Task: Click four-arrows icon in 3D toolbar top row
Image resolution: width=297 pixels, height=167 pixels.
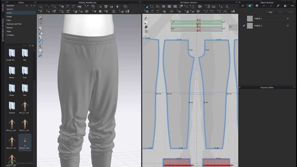Action: [106, 7]
